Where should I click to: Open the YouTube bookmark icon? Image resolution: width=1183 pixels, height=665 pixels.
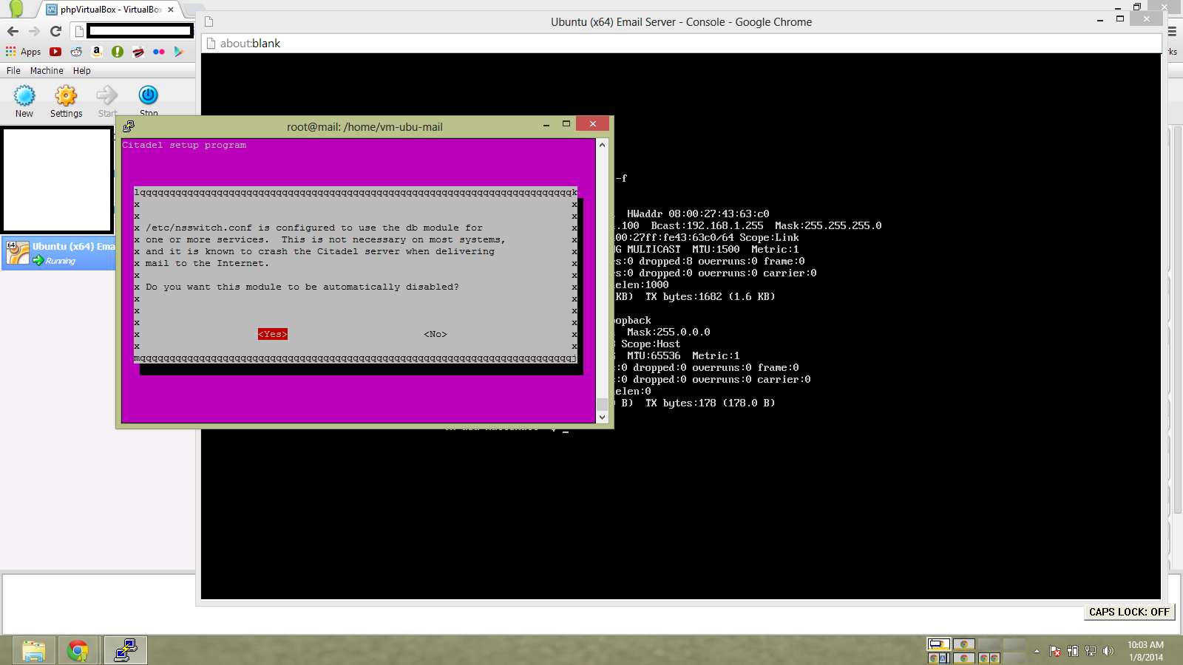point(55,52)
